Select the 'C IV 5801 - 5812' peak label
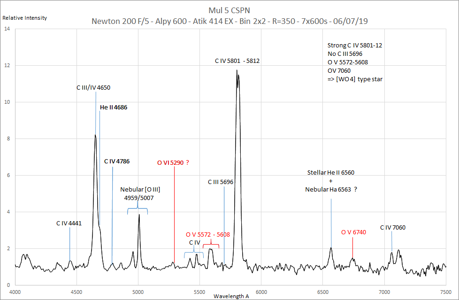This screenshot has height=300, width=459. 237,61
